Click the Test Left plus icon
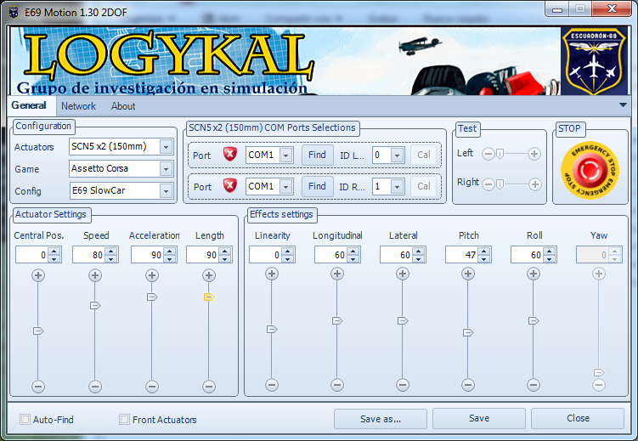The width and height of the screenshot is (638, 441). coord(534,154)
